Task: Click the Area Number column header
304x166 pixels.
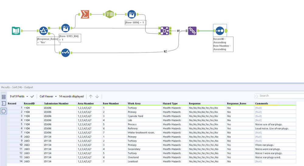Action: pyautogui.click(x=89, y=103)
